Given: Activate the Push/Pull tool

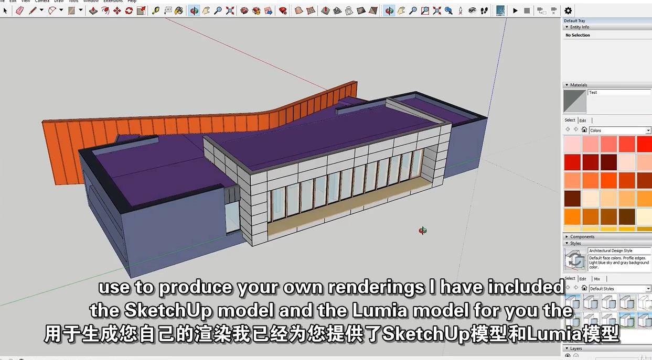Looking at the screenshot, I should click(93, 10).
